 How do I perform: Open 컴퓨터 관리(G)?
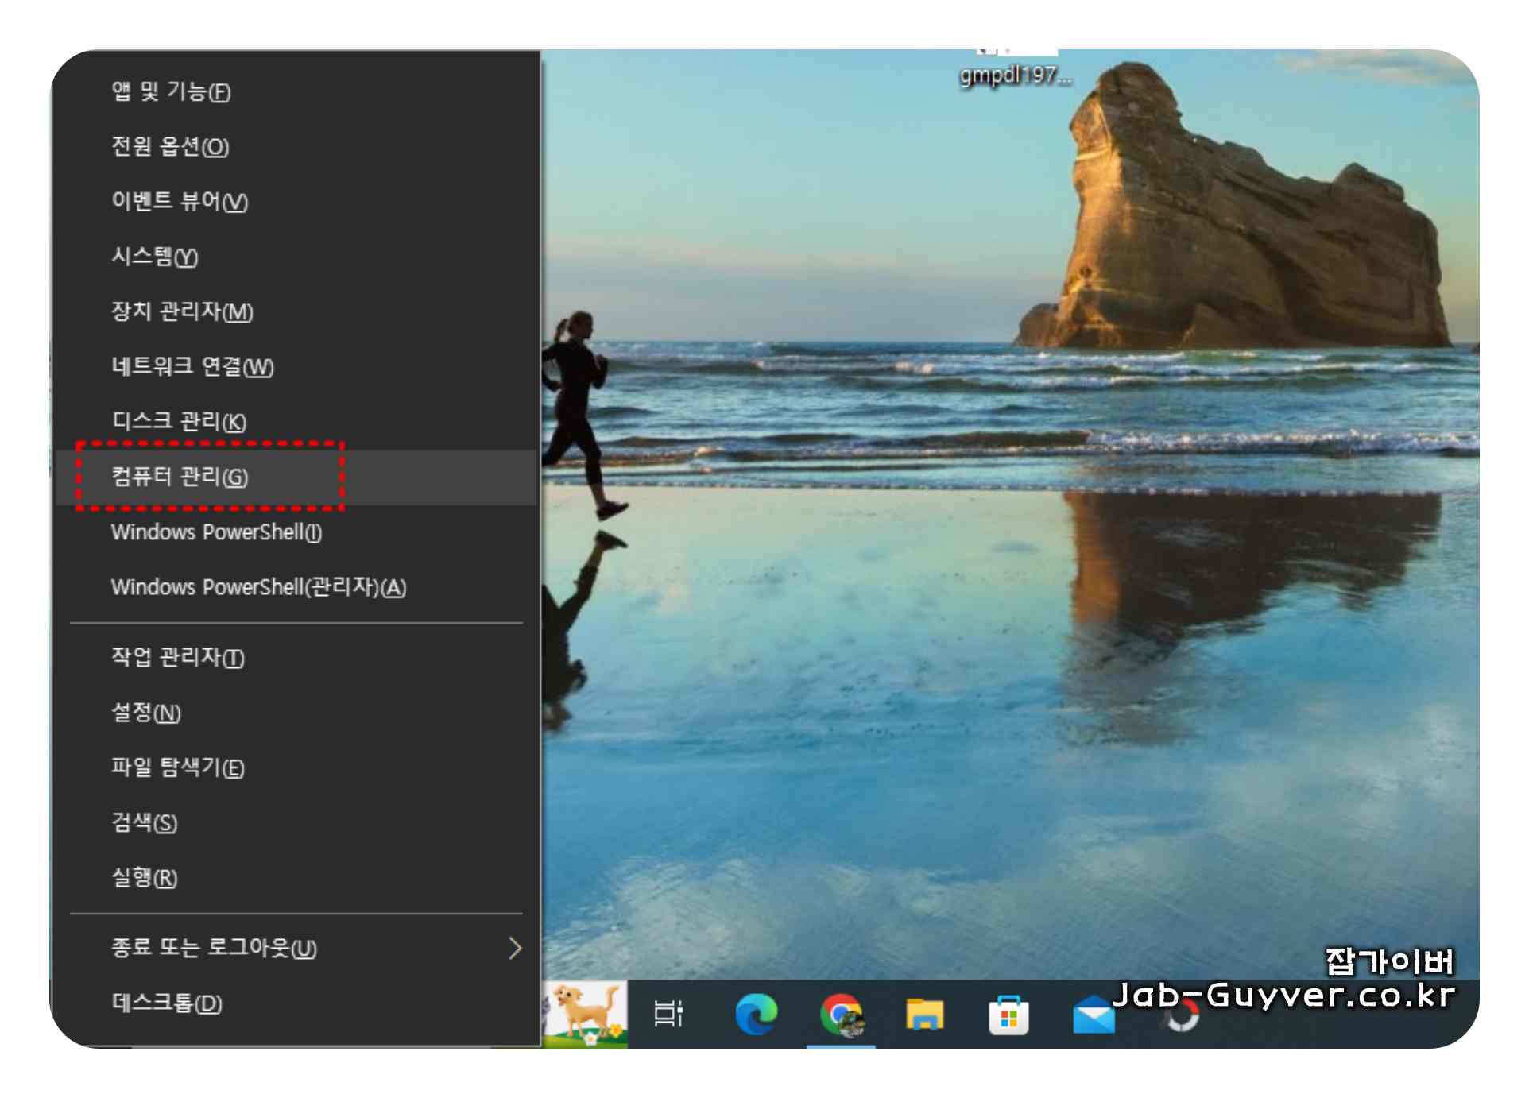pyautogui.click(x=297, y=477)
